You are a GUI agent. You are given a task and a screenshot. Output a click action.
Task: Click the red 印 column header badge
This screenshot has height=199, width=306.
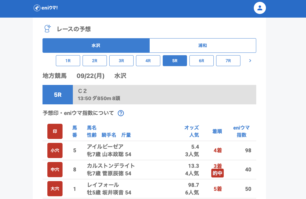coord(55,131)
